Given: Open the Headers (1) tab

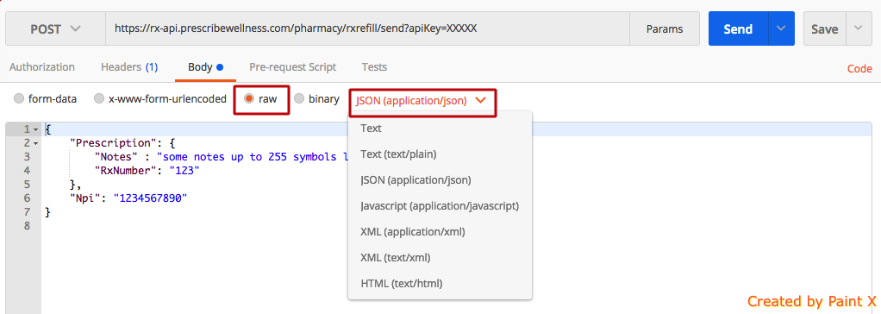Looking at the screenshot, I should [x=129, y=67].
